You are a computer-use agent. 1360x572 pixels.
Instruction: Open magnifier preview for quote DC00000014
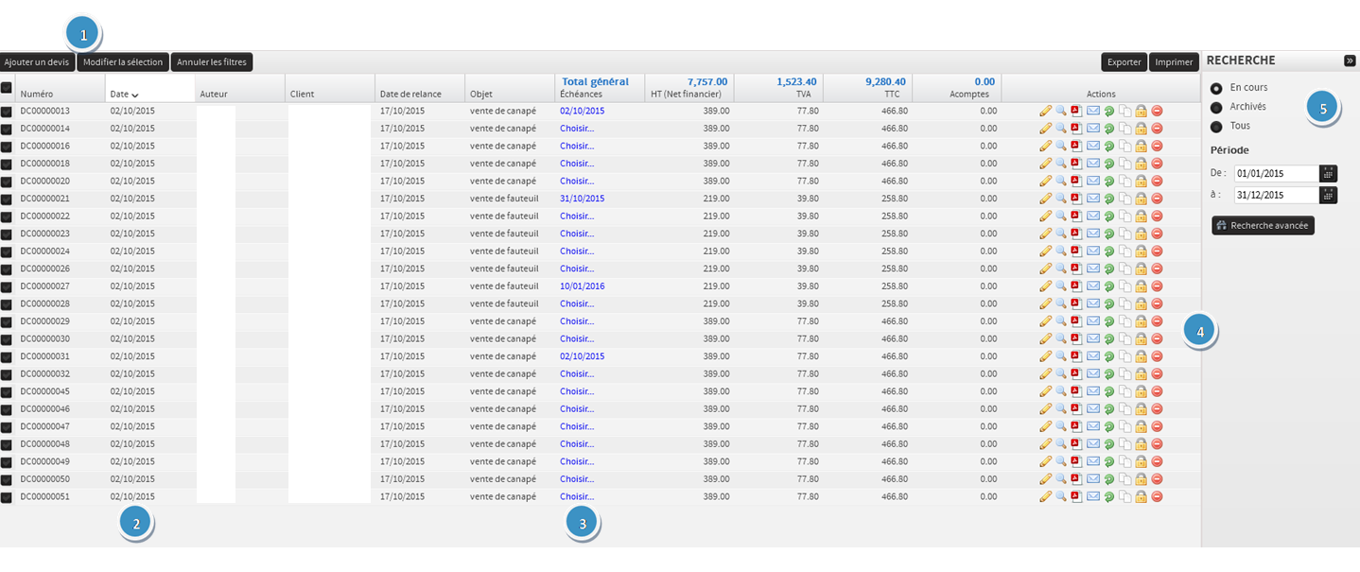[1061, 129]
